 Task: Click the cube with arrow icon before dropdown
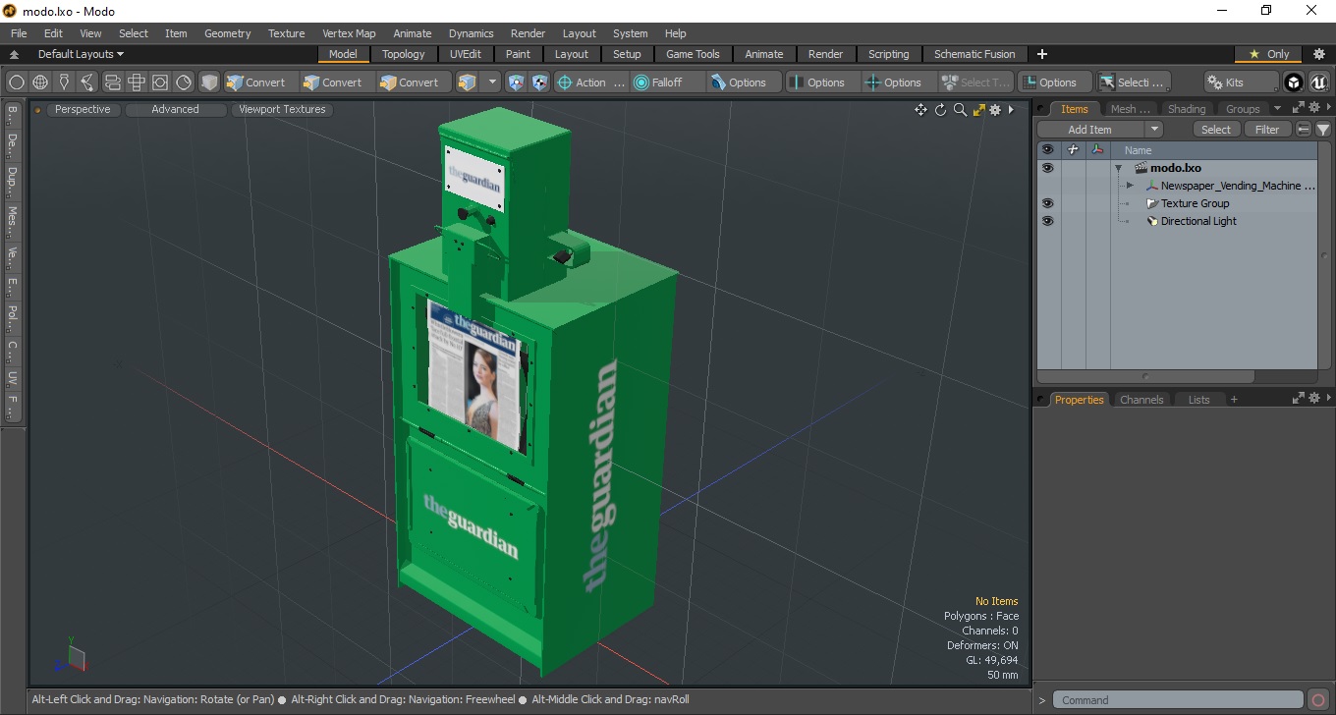(468, 82)
